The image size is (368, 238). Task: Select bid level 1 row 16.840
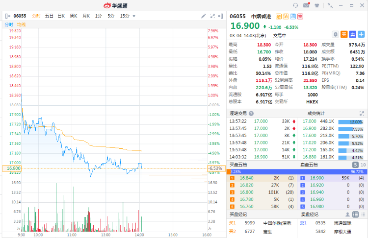coord(262,178)
